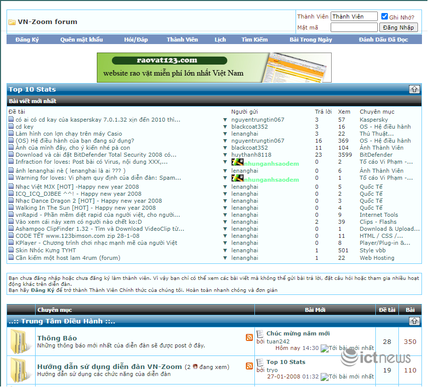
Task: Open thread '(OS) Hệ điều hành của bạn đang sử dụng?'
Action: (x=75, y=141)
